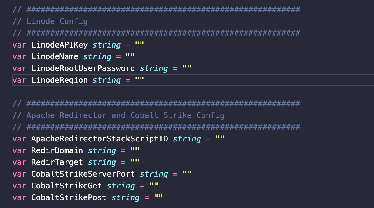
Task: Click the empty quotes after RedirDomain
Action: (x=135, y=151)
